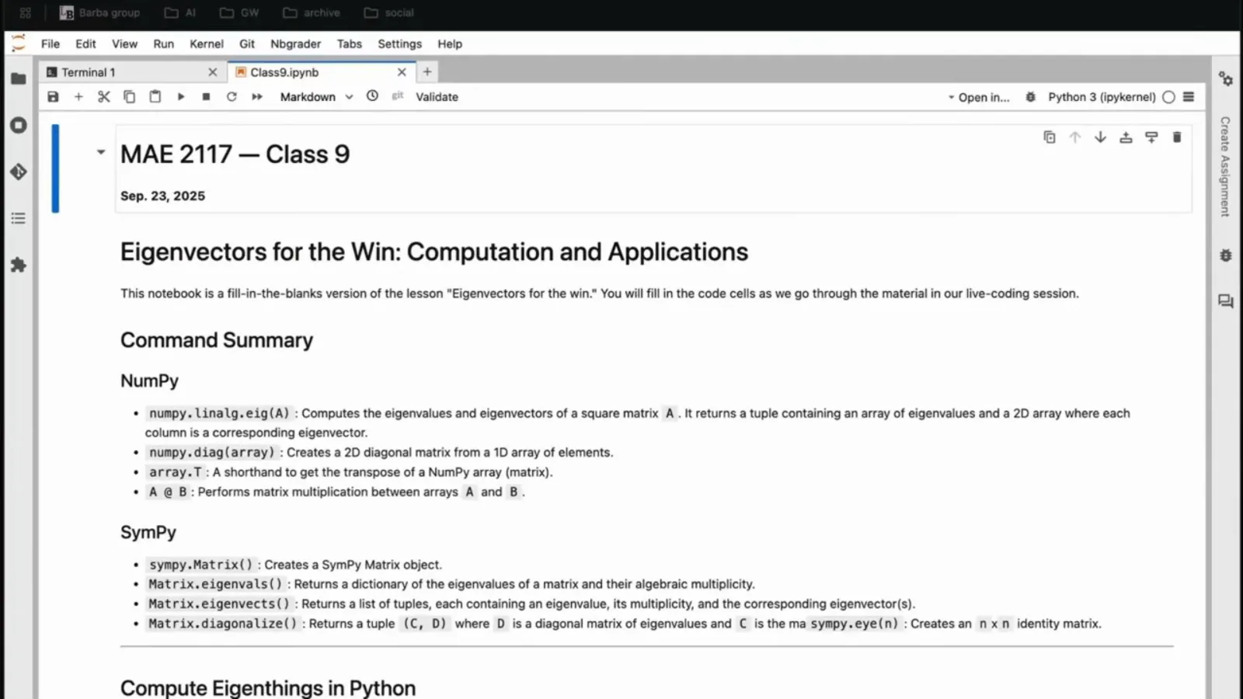
Task: Select the Python 3 (ipykernel) kernel name
Action: [x=1101, y=97]
